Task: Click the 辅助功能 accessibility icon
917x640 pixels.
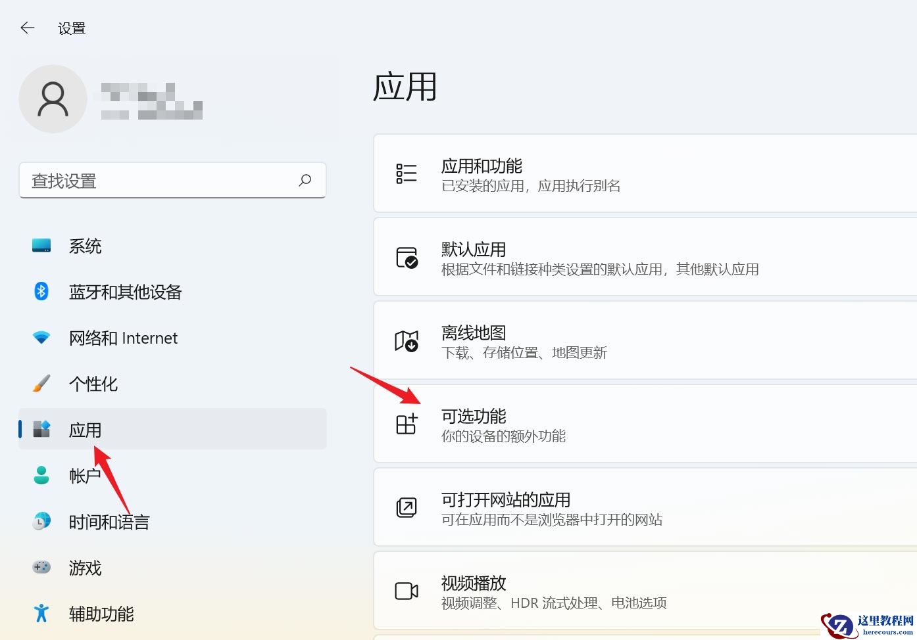Action: [x=41, y=613]
